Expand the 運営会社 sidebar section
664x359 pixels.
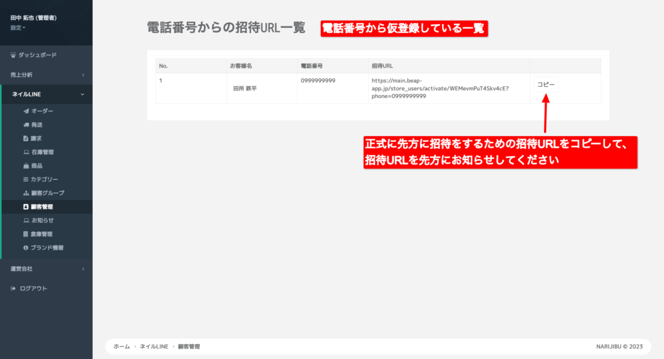point(46,268)
